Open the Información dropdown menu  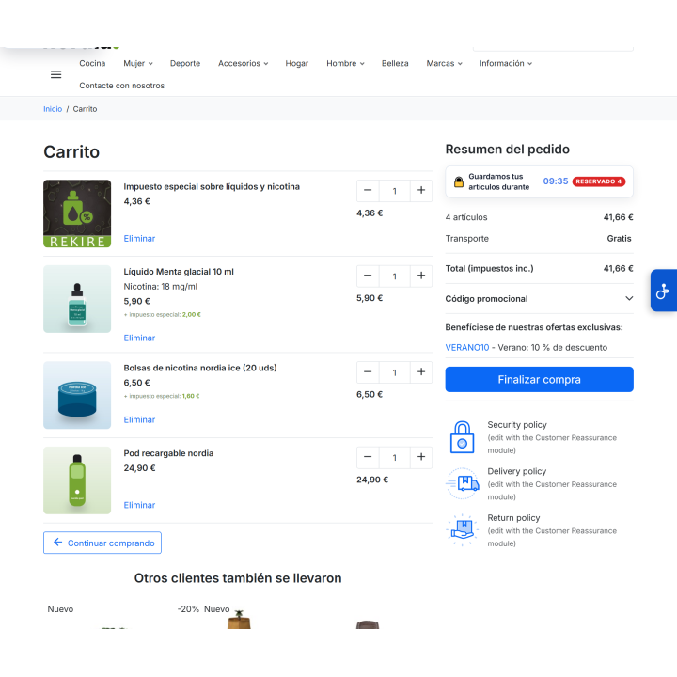click(x=506, y=64)
